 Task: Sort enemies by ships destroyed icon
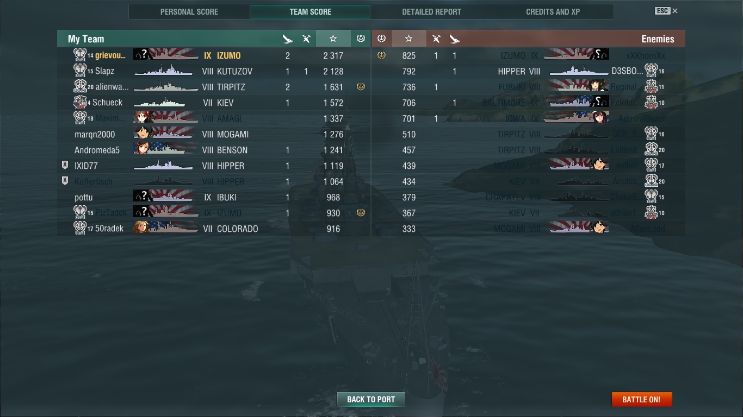pos(455,39)
